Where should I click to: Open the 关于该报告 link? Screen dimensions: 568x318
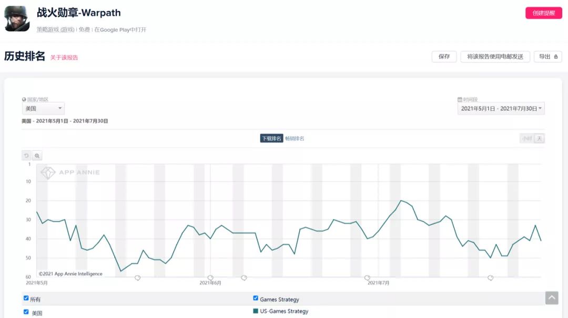64,58
